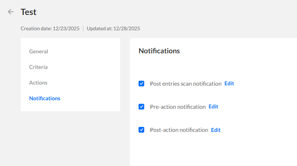Screen dimensions: 297x166
Task: Go to the Actions section
Action: [38, 83]
